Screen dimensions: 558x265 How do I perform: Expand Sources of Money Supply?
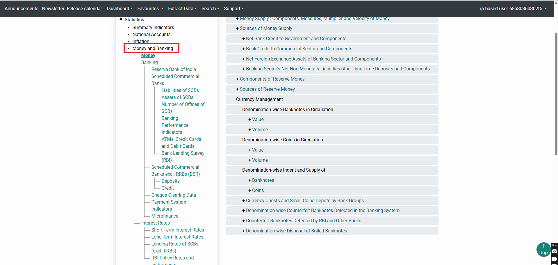(x=266, y=29)
